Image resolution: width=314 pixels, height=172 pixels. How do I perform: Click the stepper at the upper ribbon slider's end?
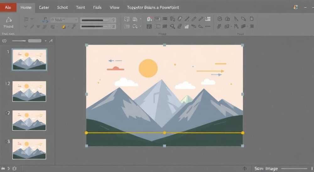[114, 20]
